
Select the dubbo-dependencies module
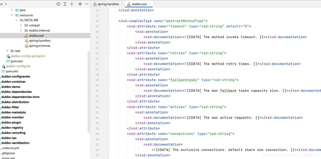pyautogui.click(x=16, y=92)
